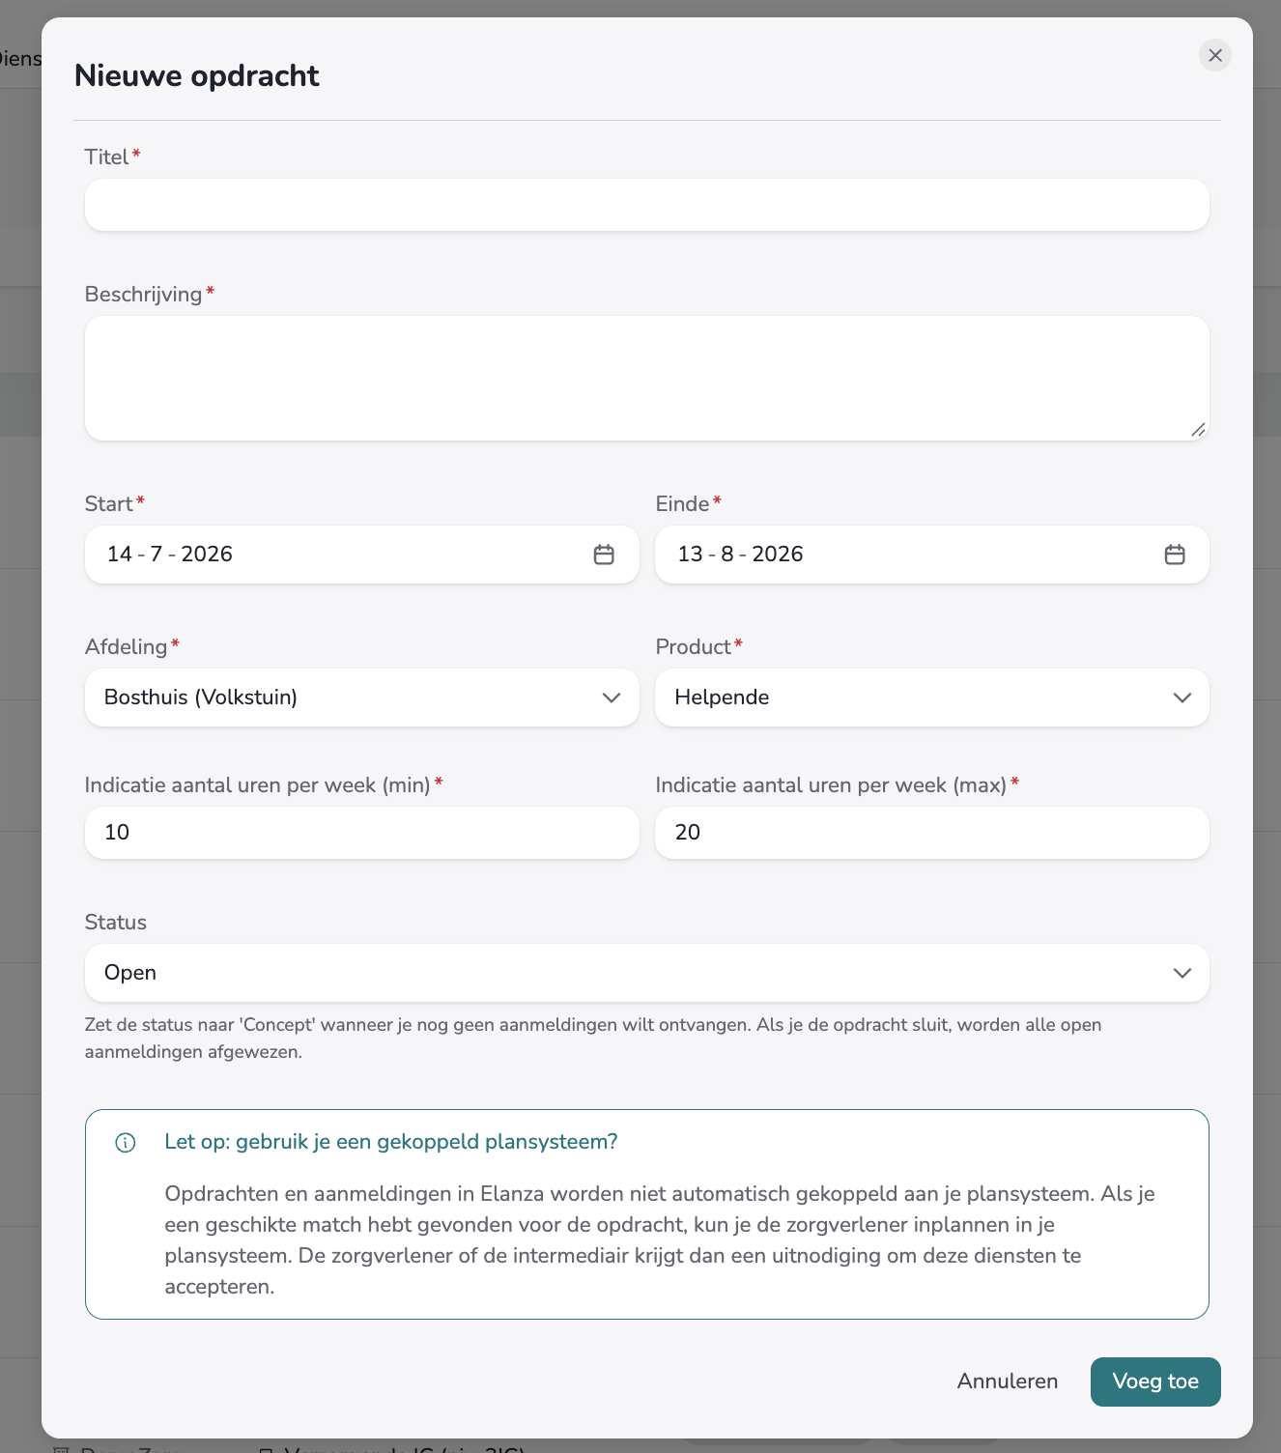
Task: Click the minimum uren per week field
Action: pyautogui.click(x=362, y=833)
